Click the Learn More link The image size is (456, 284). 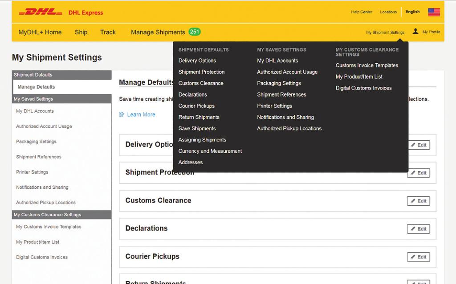point(141,114)
